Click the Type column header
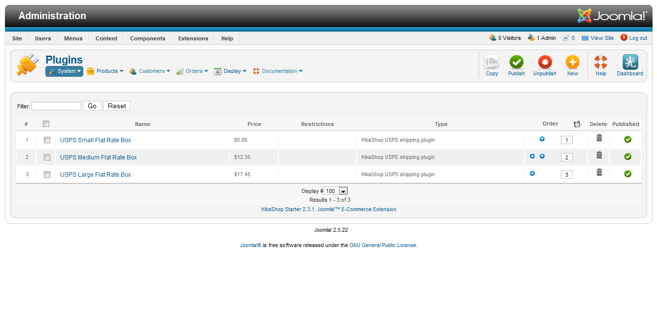 (441, 124)
